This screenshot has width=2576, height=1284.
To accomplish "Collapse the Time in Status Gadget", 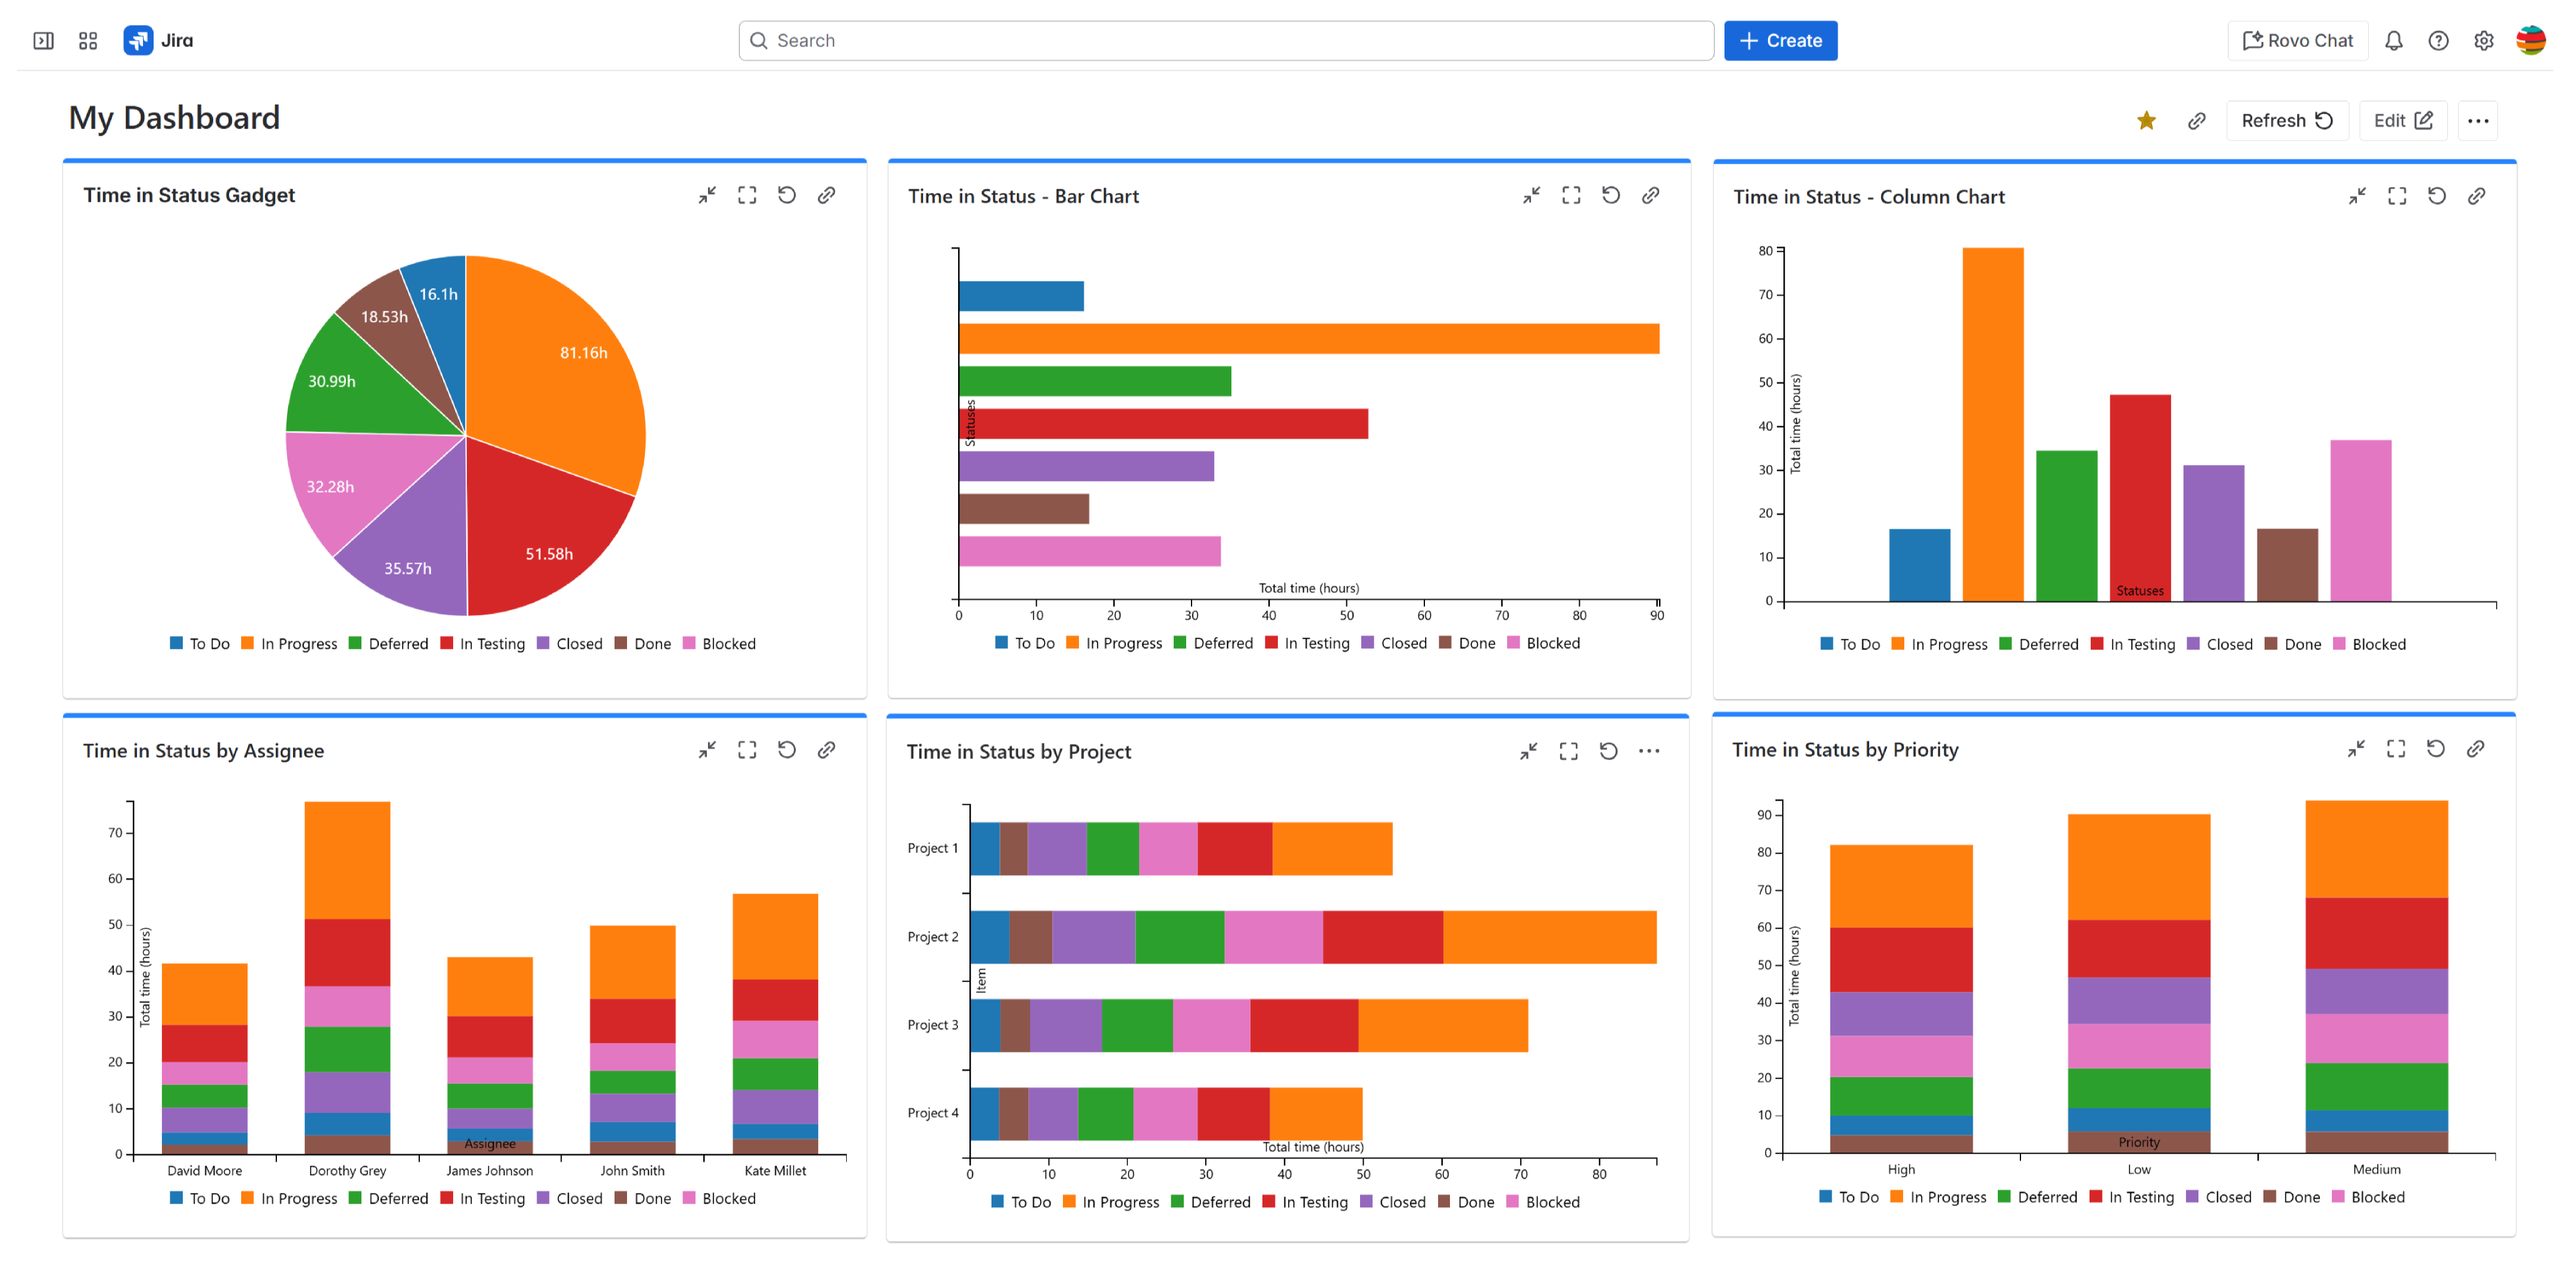I will (x=708, y=195).
